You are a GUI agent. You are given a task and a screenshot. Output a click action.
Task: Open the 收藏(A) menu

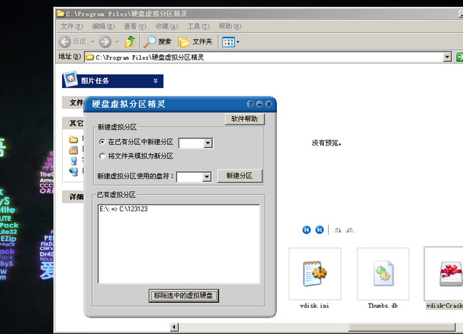pyautogui.click(x=167, y=26)
